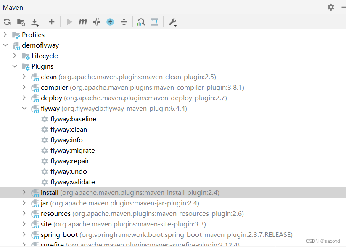Click Lifecycle folder gear icon
This screenshot has width=346, height=247.
26,56
